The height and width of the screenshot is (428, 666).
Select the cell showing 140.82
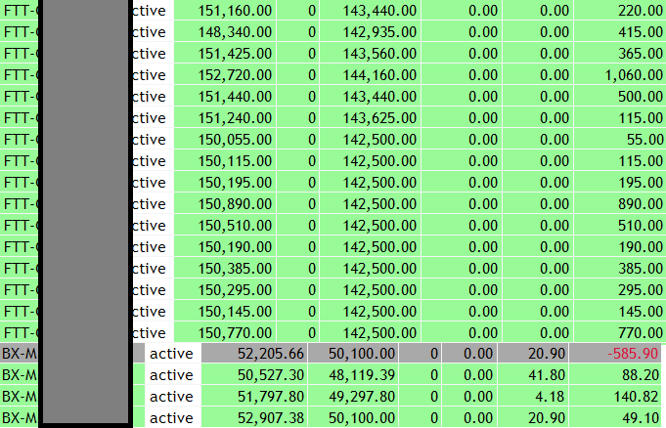click(615, 397)
